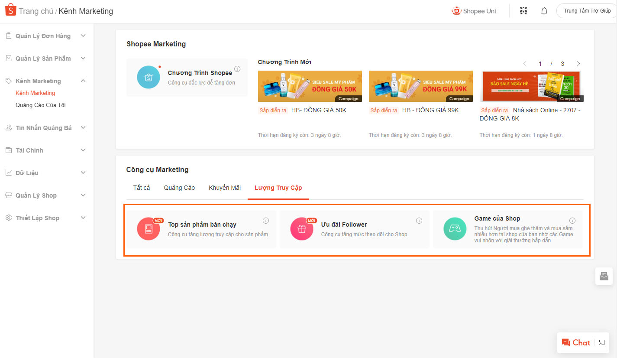Screen dimensions: 617x358
Task: Open the Chương Trình Shopee card title
Action: (200, 73)
